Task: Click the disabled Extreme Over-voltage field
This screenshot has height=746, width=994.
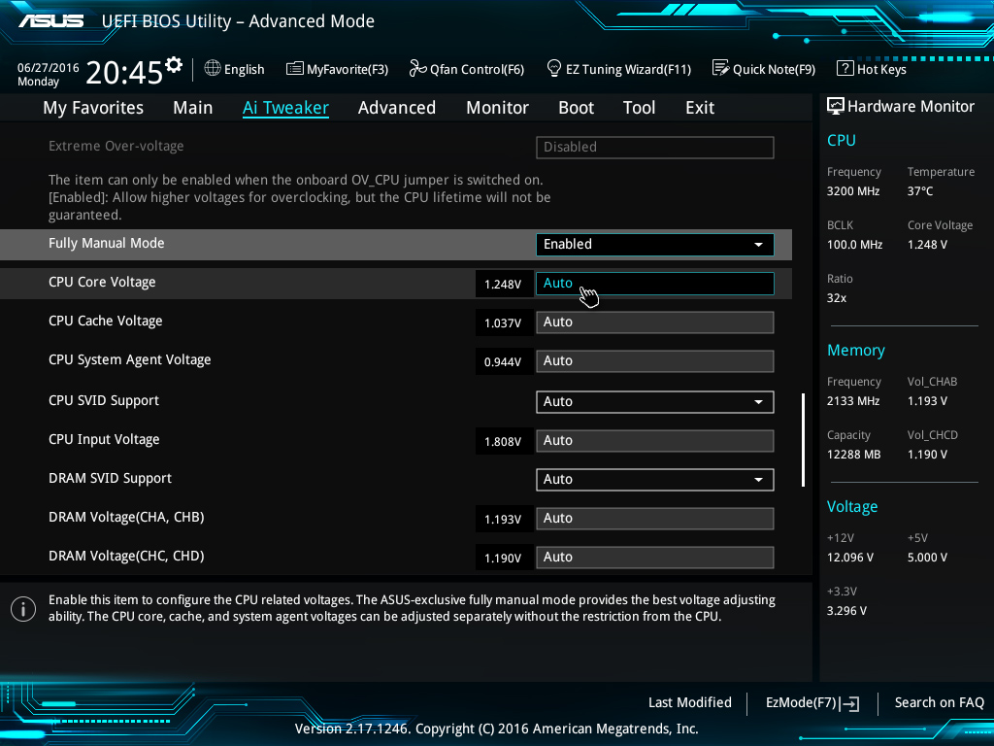Action: click(655, 148)
